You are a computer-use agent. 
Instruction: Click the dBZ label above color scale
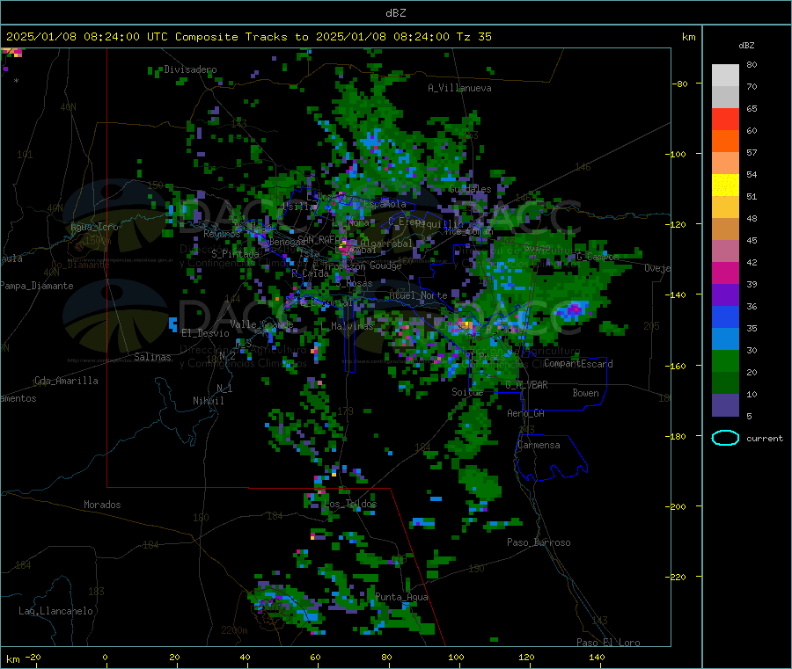click(x=746, y=46)
